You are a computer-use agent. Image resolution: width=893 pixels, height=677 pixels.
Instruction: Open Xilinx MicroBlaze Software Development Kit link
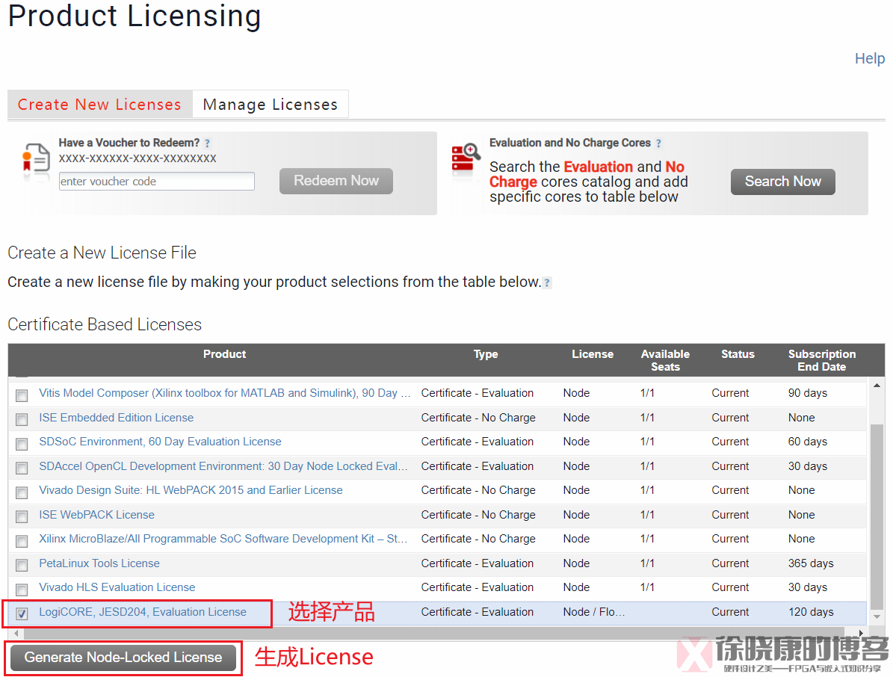[x=223, y=538]
